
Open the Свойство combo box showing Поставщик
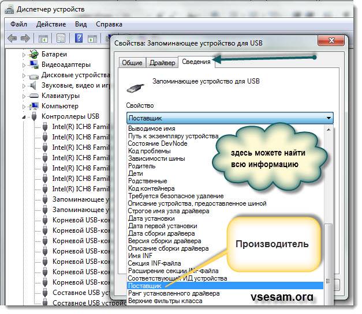(x=230, y=118)
